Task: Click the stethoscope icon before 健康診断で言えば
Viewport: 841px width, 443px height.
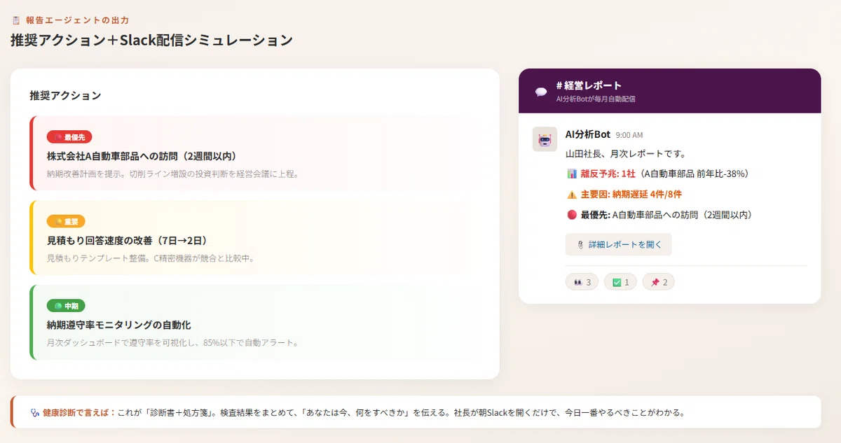Action: (x=34, y=412)
